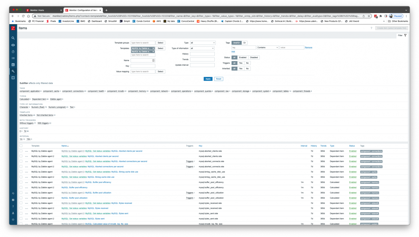Screen dimensions: 419x237
Task: Set Triggers filter to Yes
Action: (241, 63)
